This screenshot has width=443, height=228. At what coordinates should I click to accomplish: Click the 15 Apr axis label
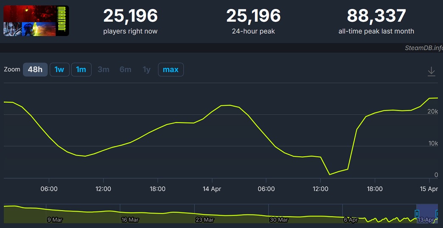[x=429, y=189]
